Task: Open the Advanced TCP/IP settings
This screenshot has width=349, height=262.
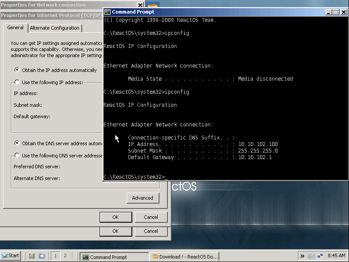Action: tap(143, 198)
